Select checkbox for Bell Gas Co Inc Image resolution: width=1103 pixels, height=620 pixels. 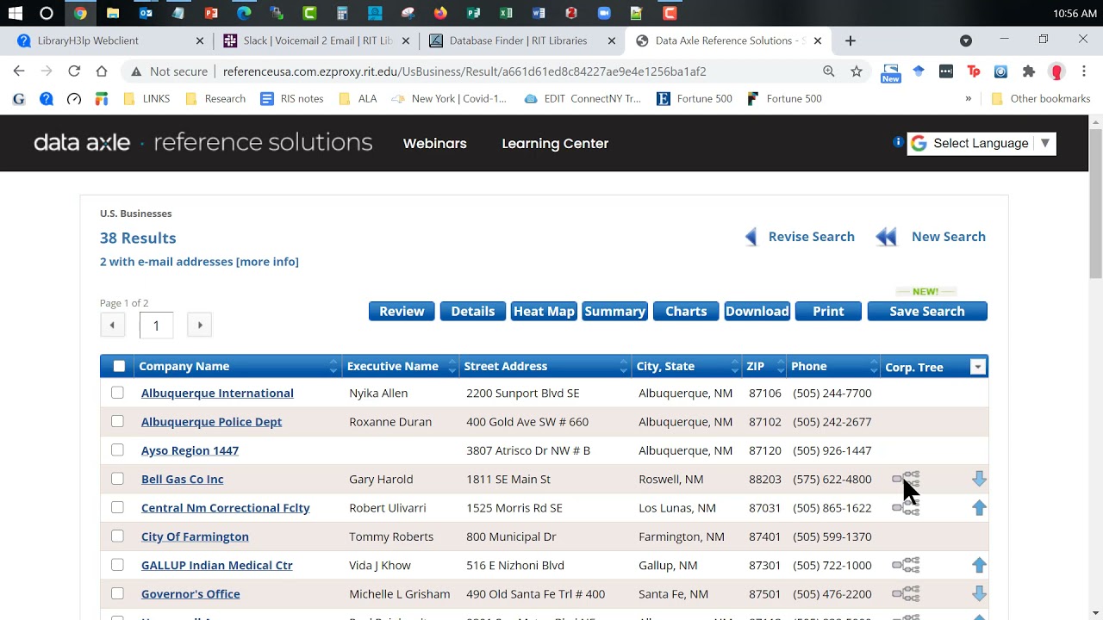coord(117,479)
